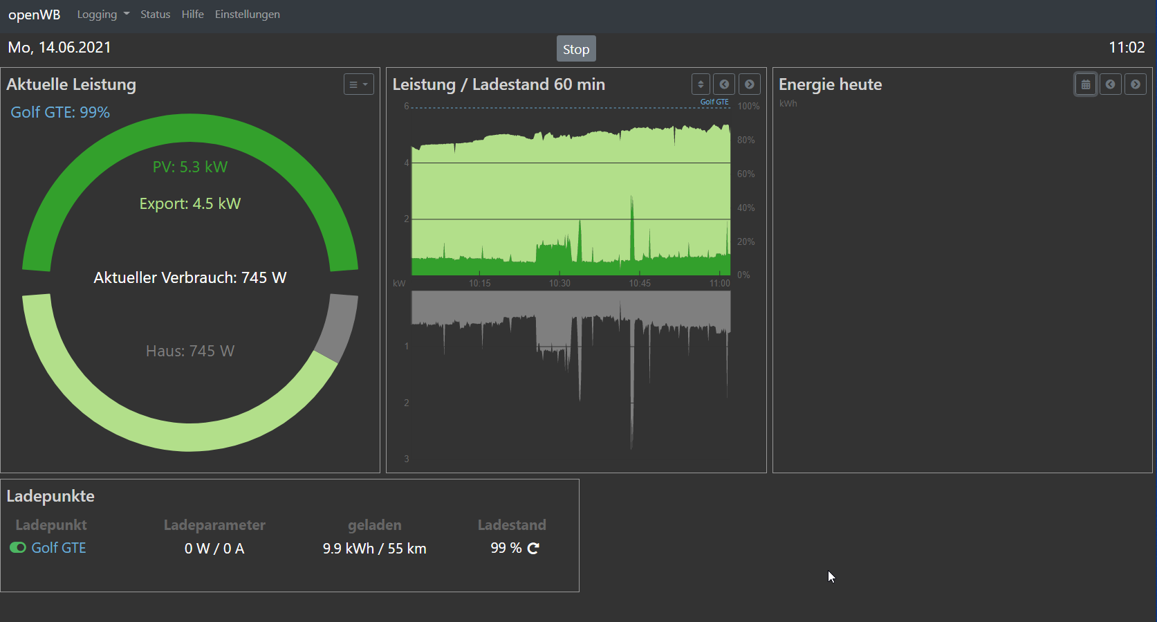Viewport: 1157px width, 622px height.
Task: Open Einstellungen in the navbar
Action: (x=247, y=15)
